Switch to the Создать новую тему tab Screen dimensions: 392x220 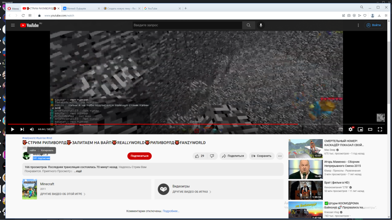(122, 9)
